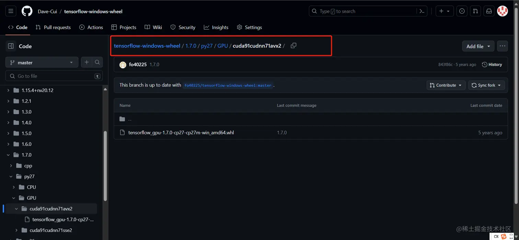Expand the 1.2.1 folder chevron
Viewport: 519px width, 240px height.
click(x=9, y=101)
